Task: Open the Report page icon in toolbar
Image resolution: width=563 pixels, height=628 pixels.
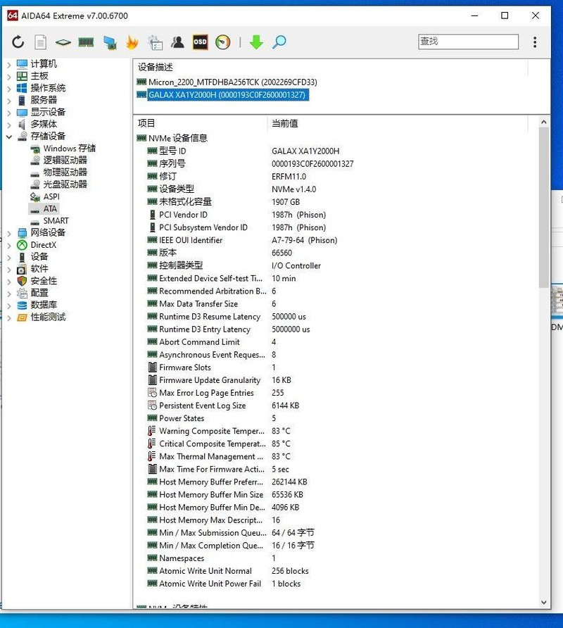Action: click(x=41, y=42)
